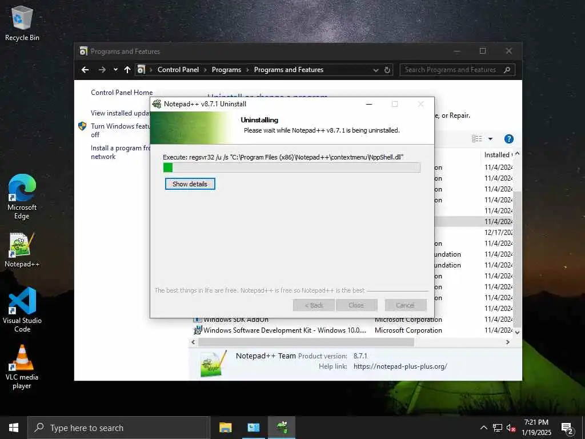Click the search magnifier icon
The image size is (585, 439).
(x=507, y=70)
